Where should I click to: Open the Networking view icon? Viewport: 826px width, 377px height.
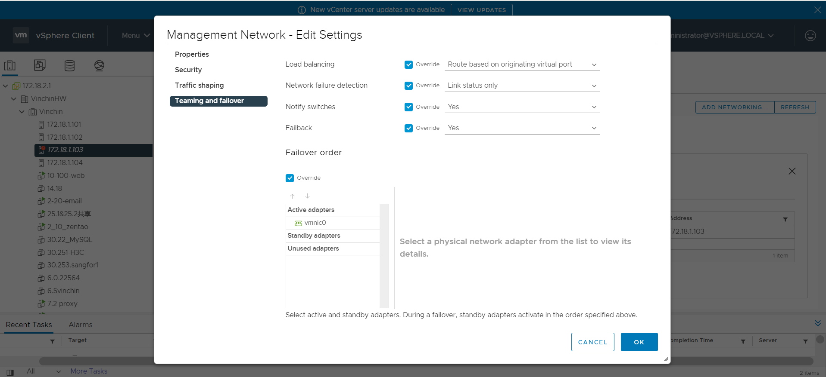[x=99, y=65]
